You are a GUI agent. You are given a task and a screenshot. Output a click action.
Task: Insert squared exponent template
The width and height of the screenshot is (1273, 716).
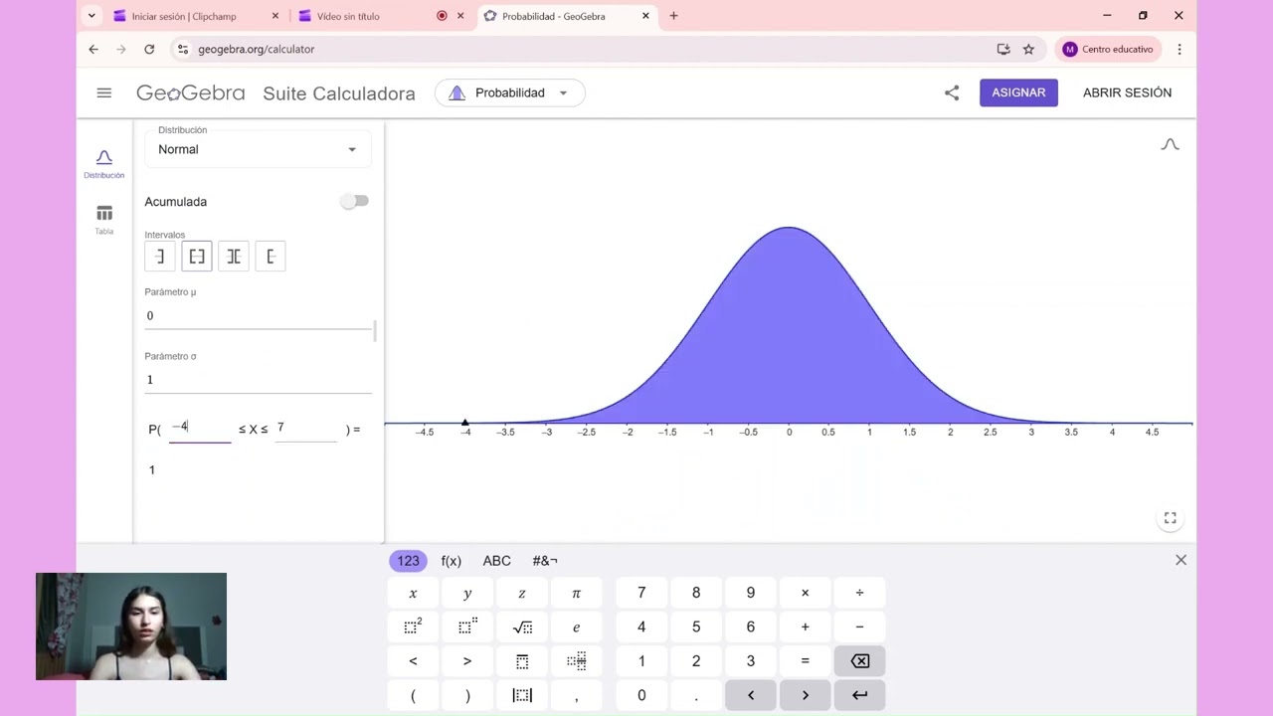click(x=413, y=627)
